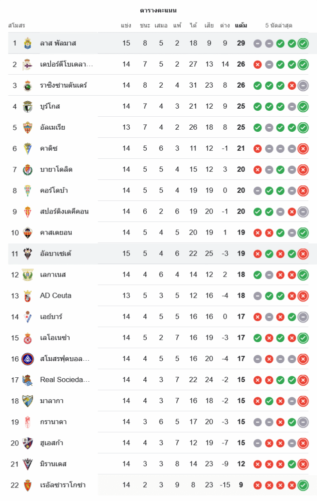Click the Las Palmas club crest
The image size is (317, 501).
28,43
